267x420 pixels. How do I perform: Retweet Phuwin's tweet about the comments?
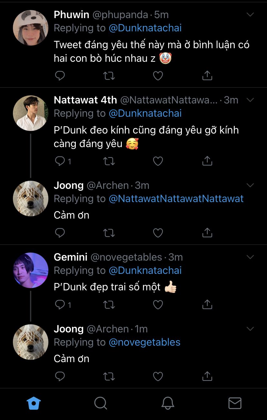pyautogui.click(x=109, y=76)
